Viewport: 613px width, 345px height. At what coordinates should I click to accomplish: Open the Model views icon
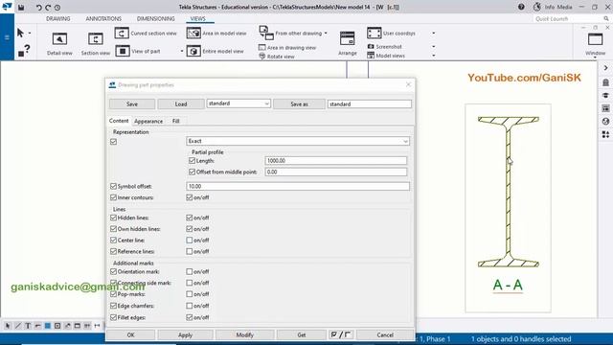pos(371,56)
